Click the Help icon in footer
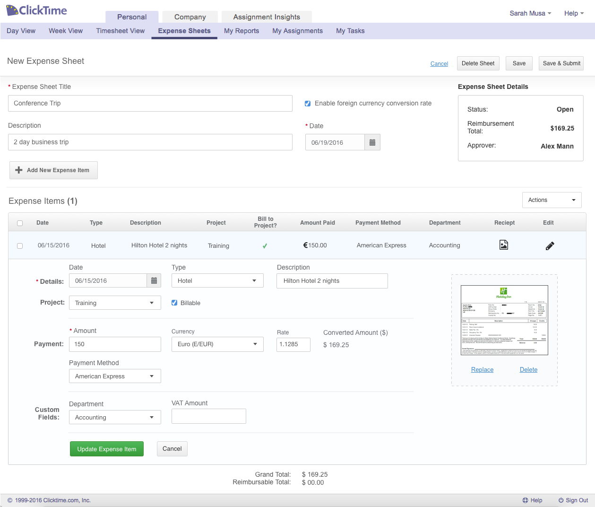The image size is (595, 507). (x=525, y=500)
